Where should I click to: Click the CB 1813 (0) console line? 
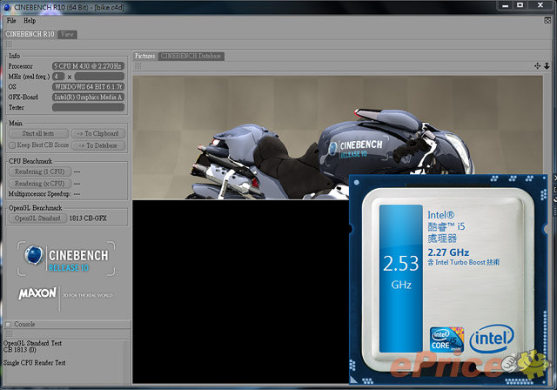pos(20,350)
